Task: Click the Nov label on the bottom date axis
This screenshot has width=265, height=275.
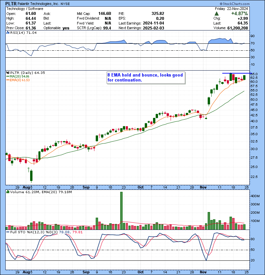Action: [x=203, y=272]
